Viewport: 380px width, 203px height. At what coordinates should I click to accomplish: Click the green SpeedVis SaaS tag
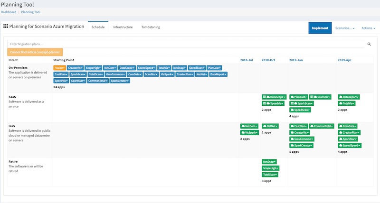click(x=273, y=103)
